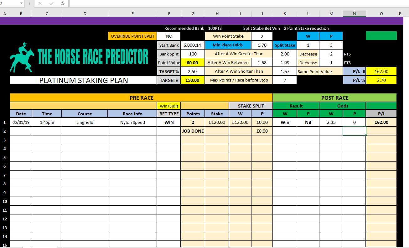Click the Min Place Odds value 1.70
Image resolution: width=409 pixels, height=248 pixels.
click(262, 45)
